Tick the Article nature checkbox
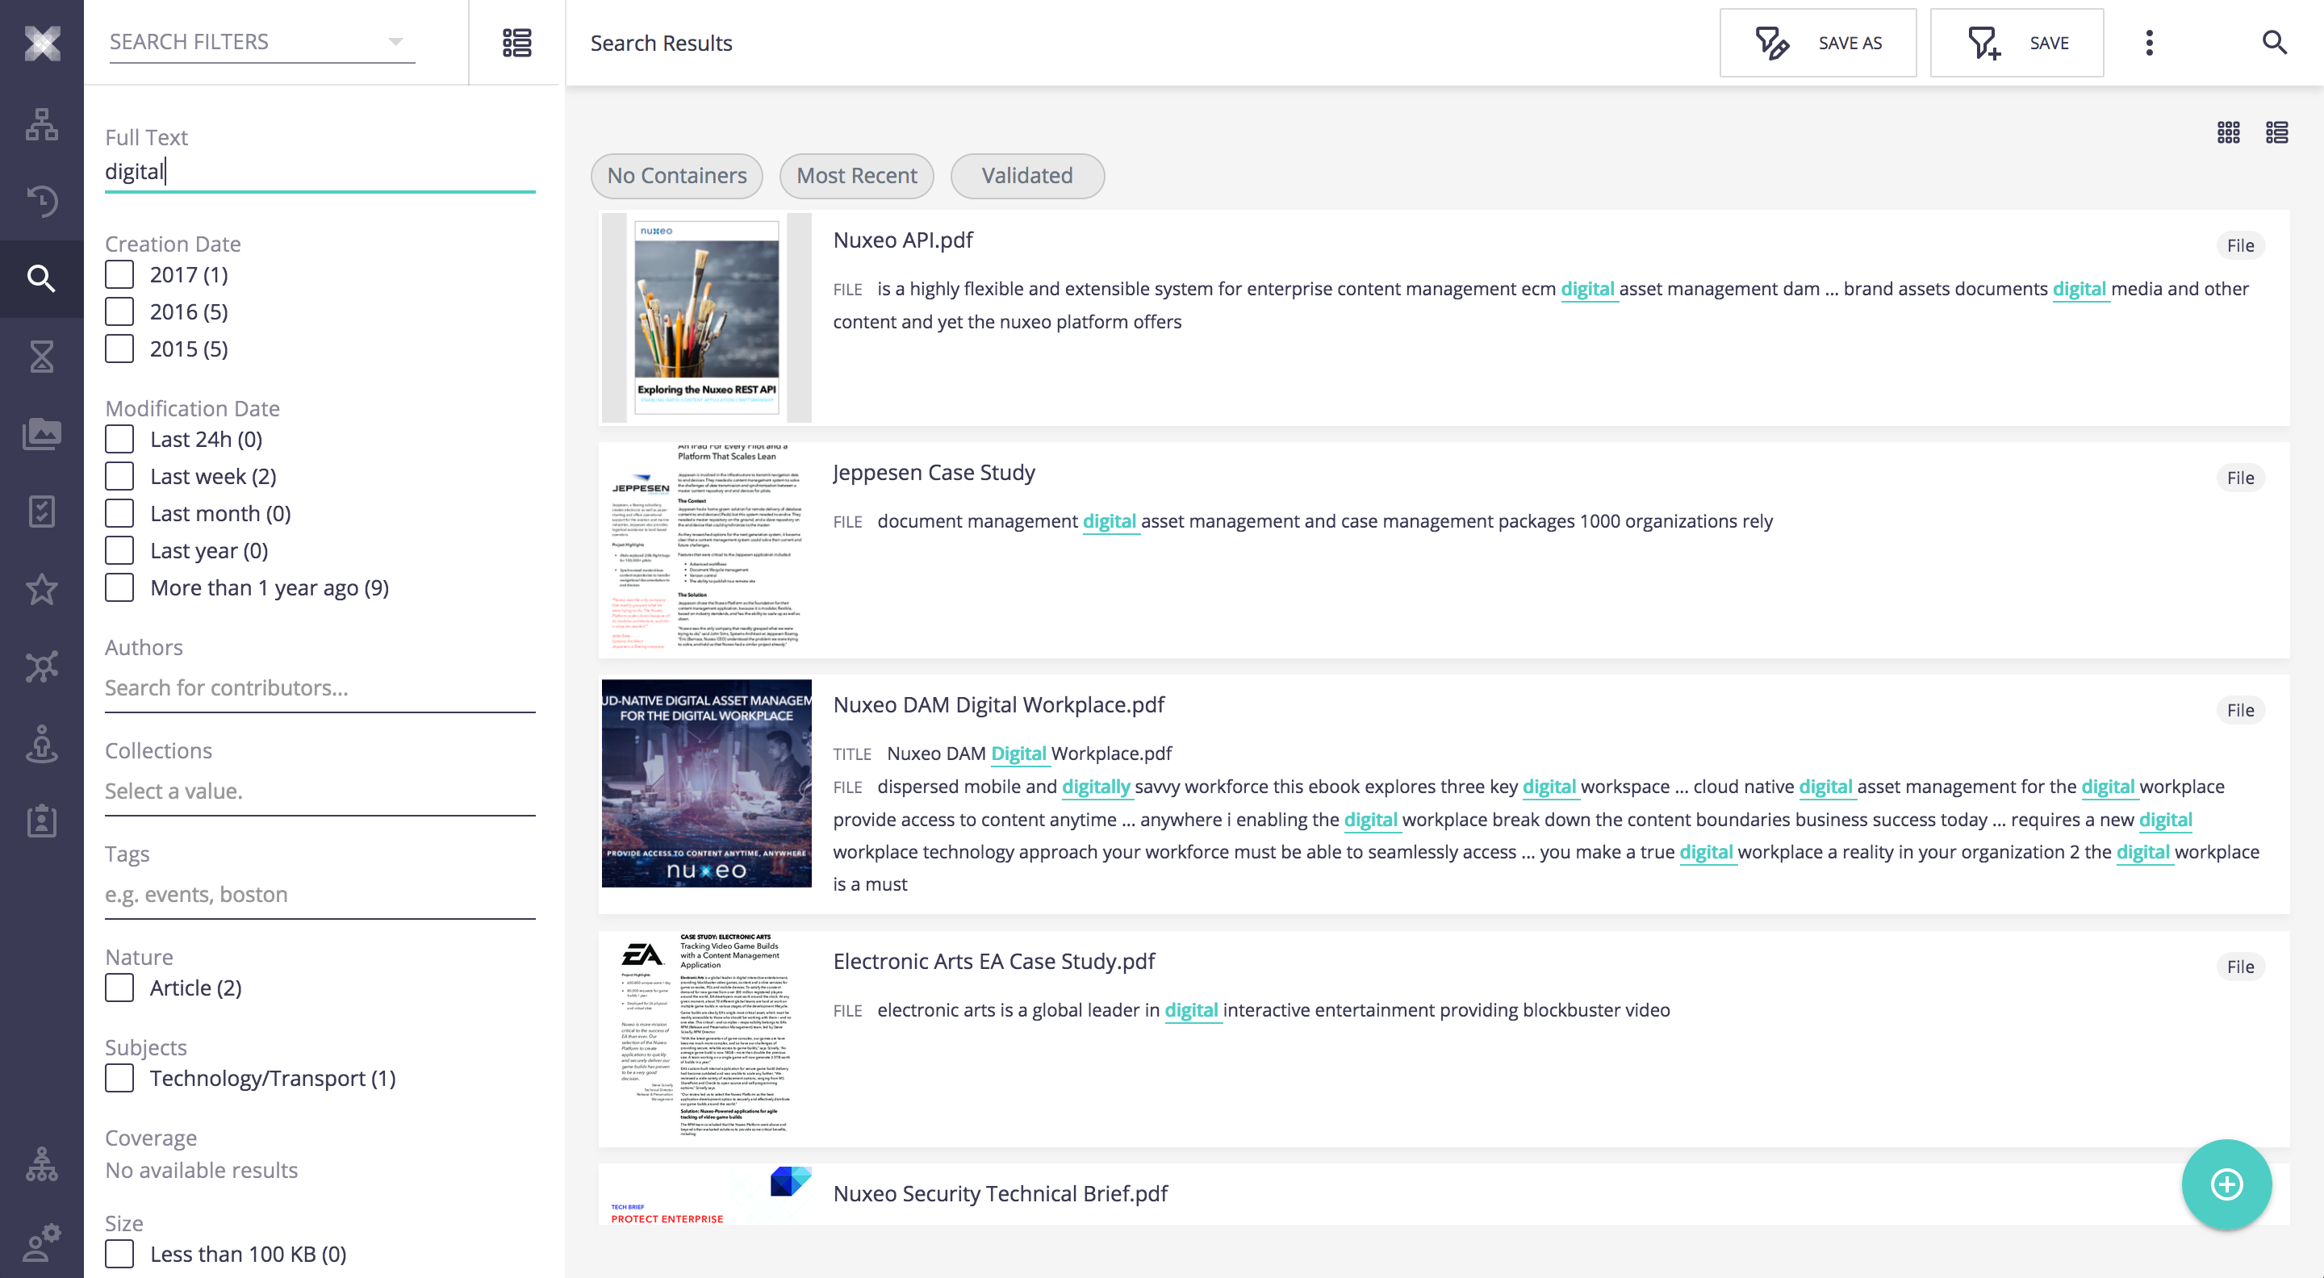This screenshot has height=1278, width=2324. (x=119, y=988)
